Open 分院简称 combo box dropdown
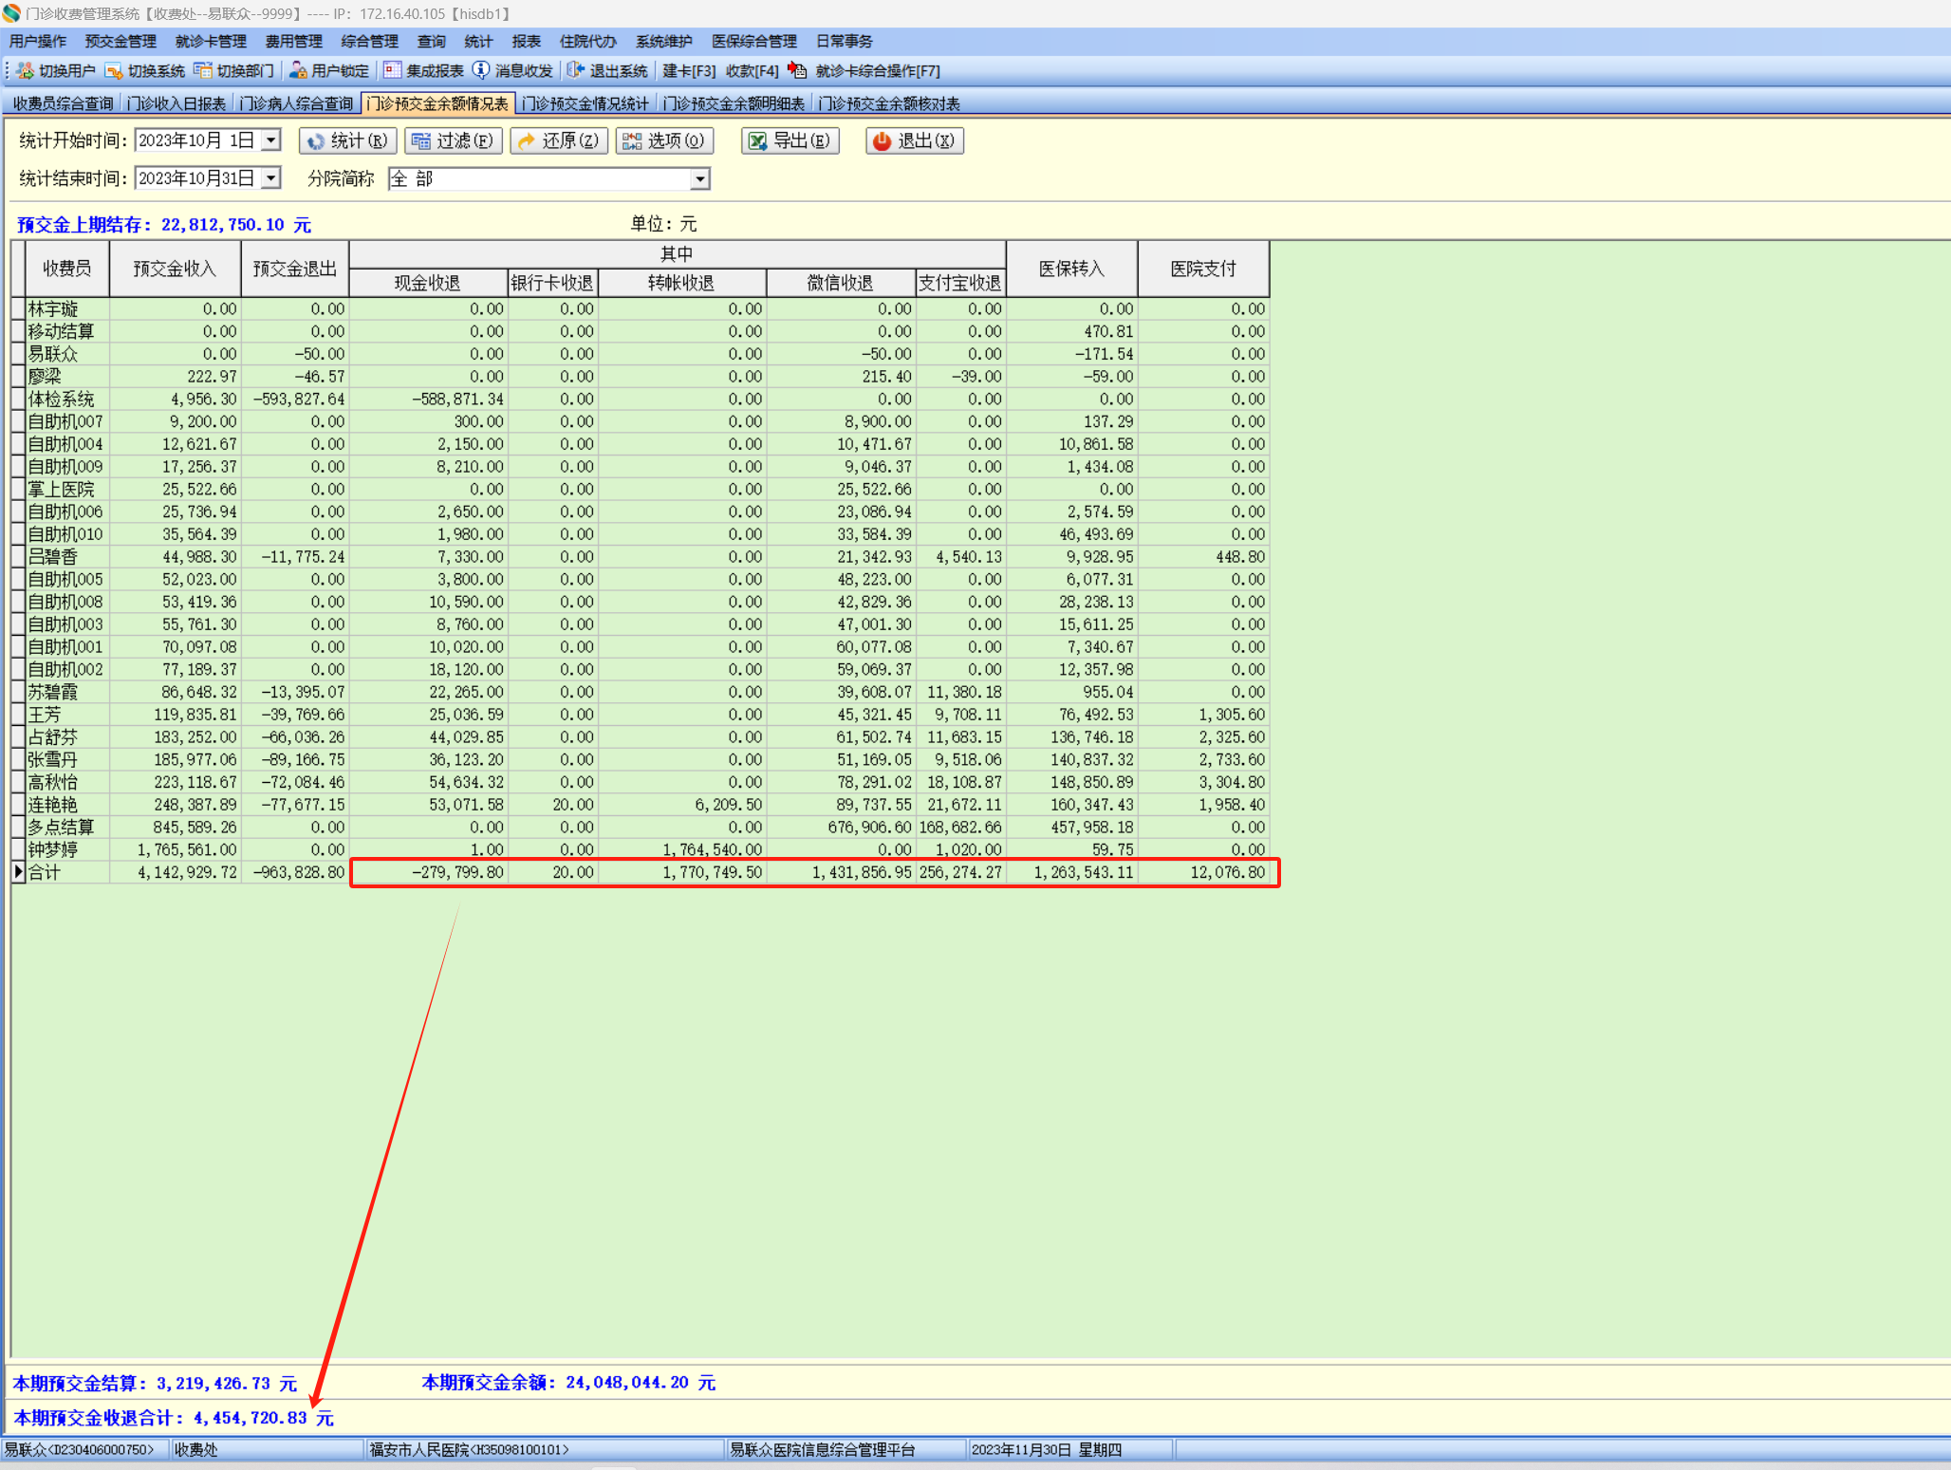Viewport: 1951px width, 1470px height. pos(699,179)
